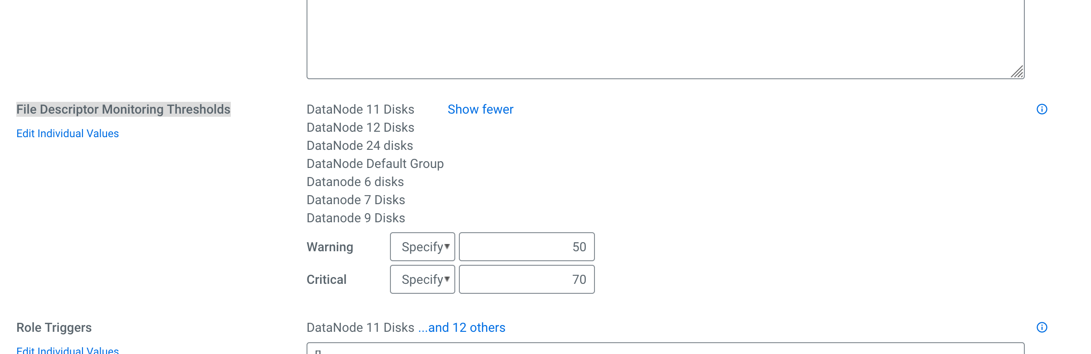Click the info icon beside Role Triggers
Viewport: 1091px width, 354px height.
pos(1042,327)
